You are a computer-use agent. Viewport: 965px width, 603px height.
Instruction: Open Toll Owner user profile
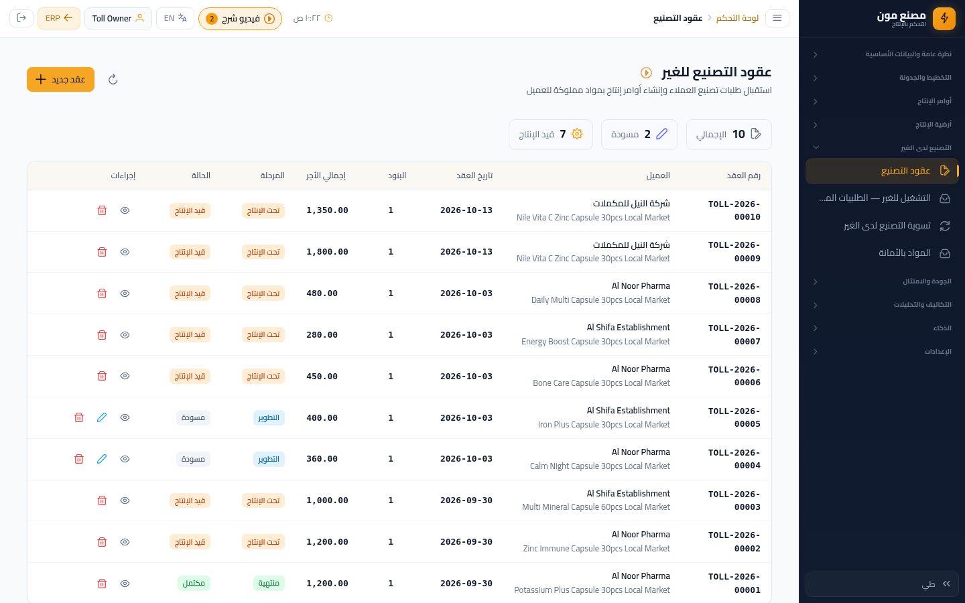(x=118, y=18)
